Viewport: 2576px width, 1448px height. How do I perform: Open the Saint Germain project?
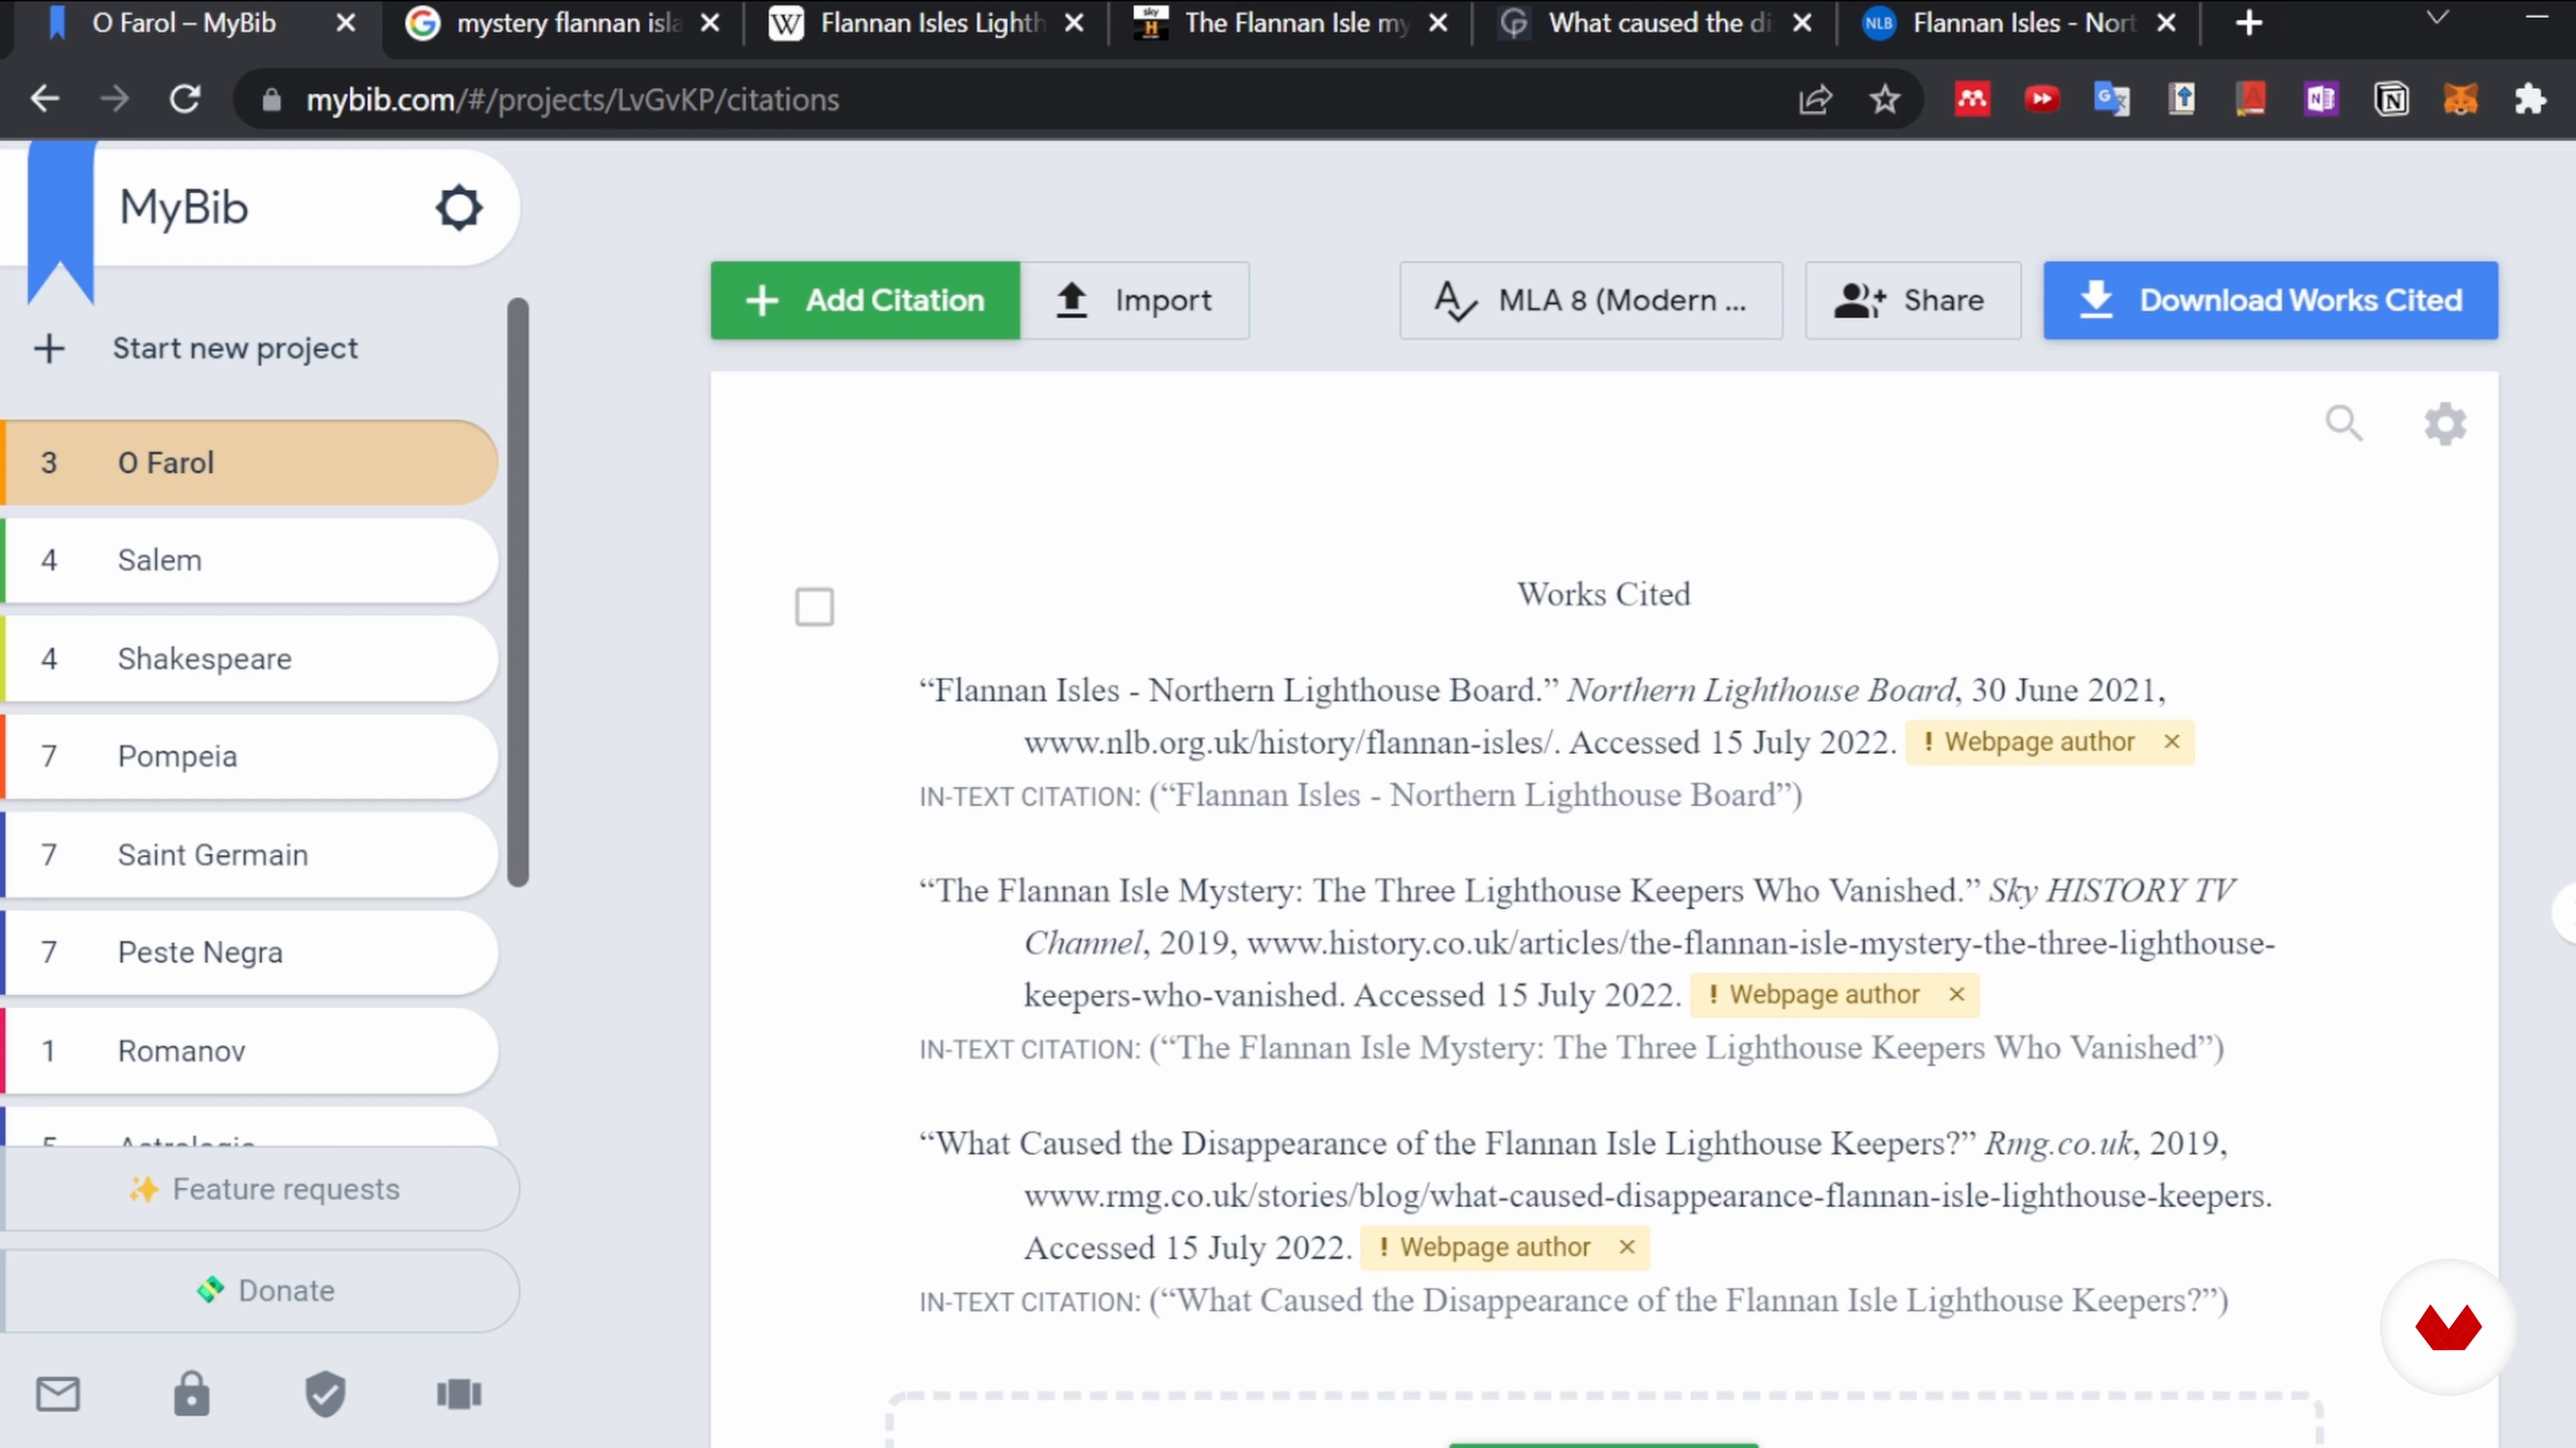250,855
